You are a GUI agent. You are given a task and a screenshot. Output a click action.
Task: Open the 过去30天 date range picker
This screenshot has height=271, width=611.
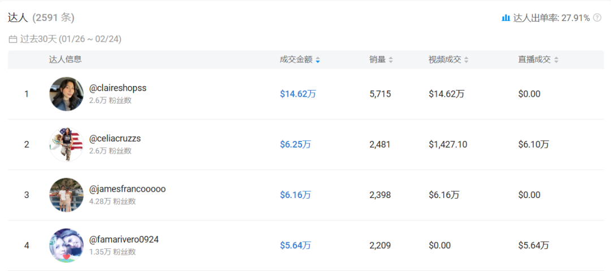71,39
